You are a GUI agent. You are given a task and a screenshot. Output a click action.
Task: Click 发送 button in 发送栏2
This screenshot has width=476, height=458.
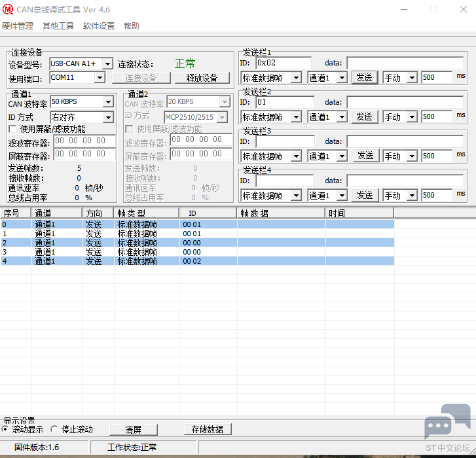tap(364, 116)
